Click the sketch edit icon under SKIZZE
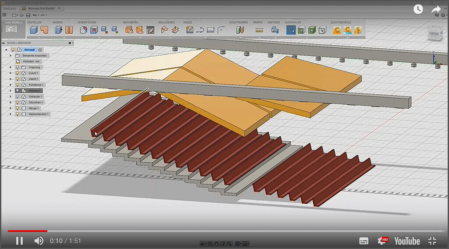The width and height of the screenshot is (449, 249). (x=189, y=30)
